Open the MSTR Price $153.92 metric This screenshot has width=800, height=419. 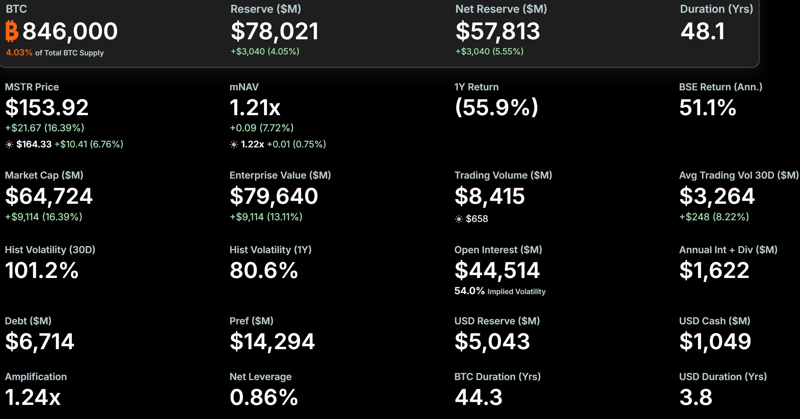point(47,107)
